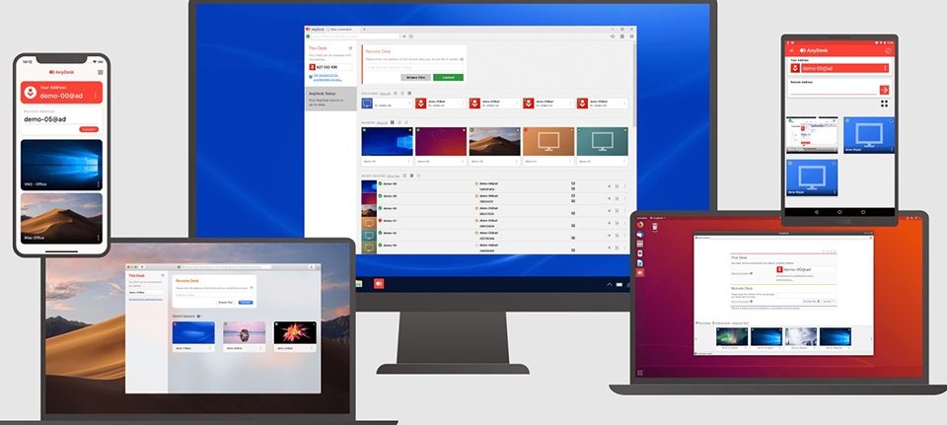Open the red AnyDesk icon in the Ubuntu dock
The image size is (947, 425).
click(x=640, y=273)
